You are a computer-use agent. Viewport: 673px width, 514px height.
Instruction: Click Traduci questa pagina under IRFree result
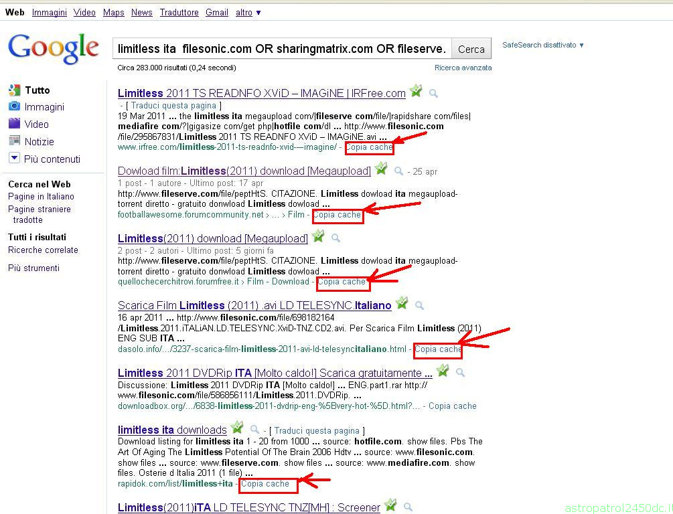[174, 106]
